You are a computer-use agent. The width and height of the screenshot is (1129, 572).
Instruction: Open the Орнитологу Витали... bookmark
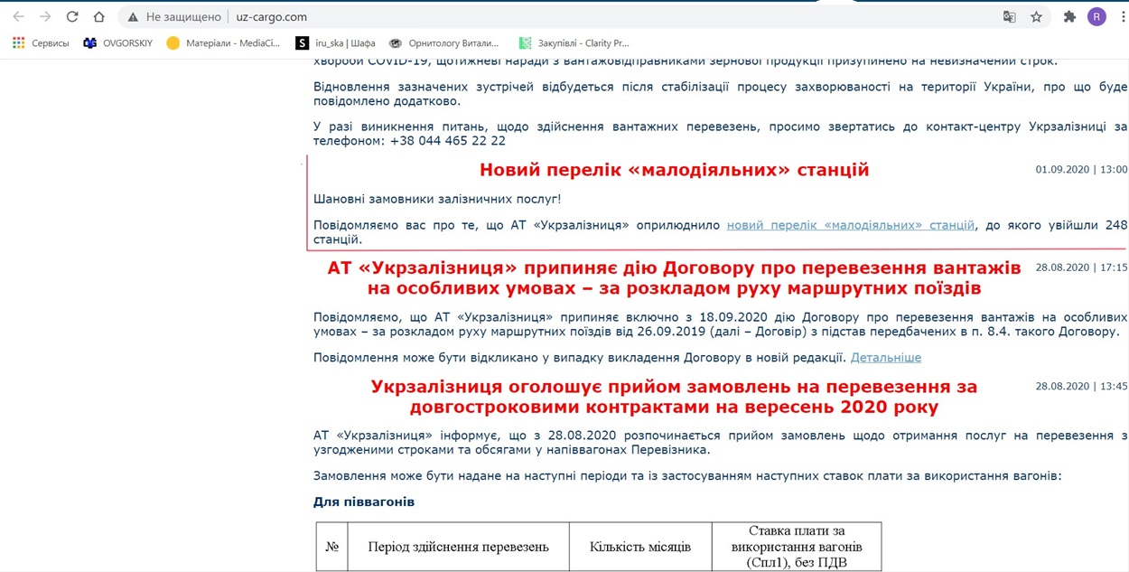(443, 42)
